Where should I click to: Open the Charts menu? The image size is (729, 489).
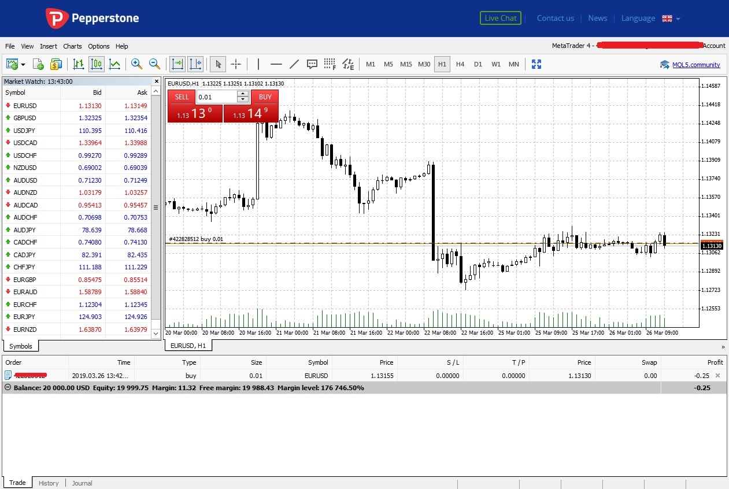72,46
